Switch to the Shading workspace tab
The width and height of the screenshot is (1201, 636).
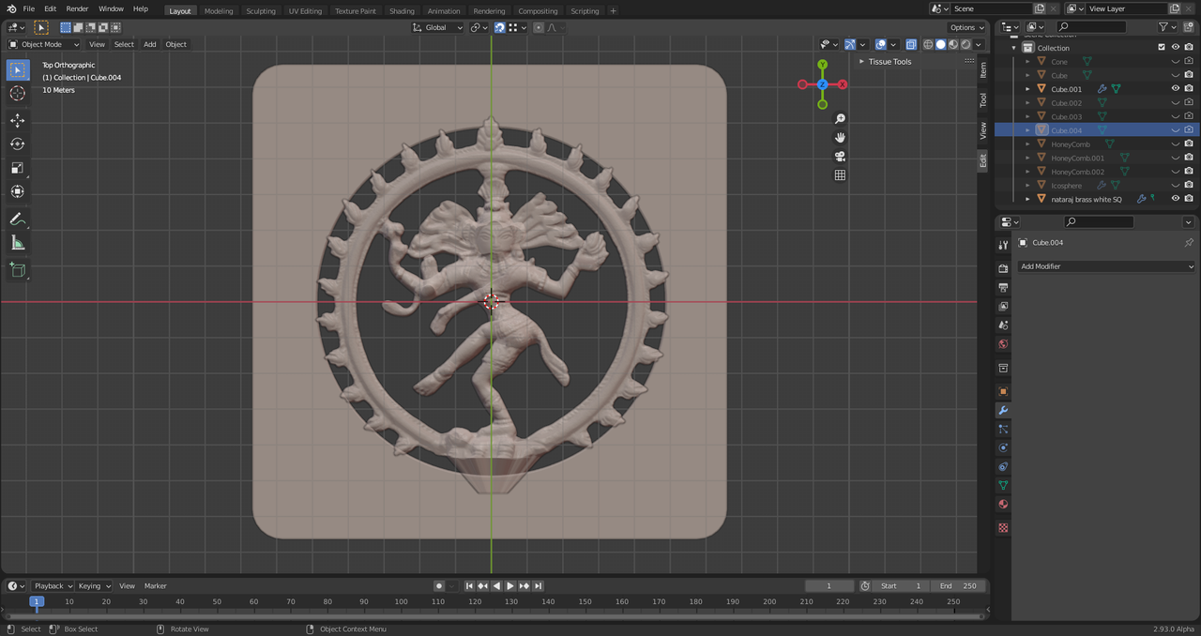pos(402,10)
